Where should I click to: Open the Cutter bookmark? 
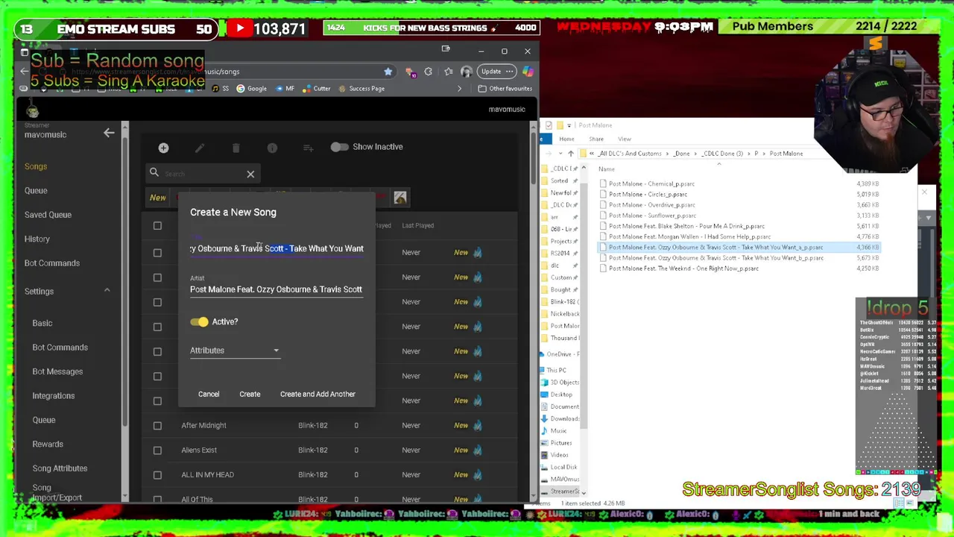[x=316, y=89]
